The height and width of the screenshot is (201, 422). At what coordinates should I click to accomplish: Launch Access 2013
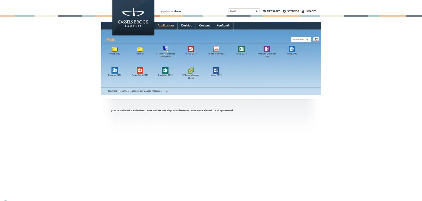point(191,49)
